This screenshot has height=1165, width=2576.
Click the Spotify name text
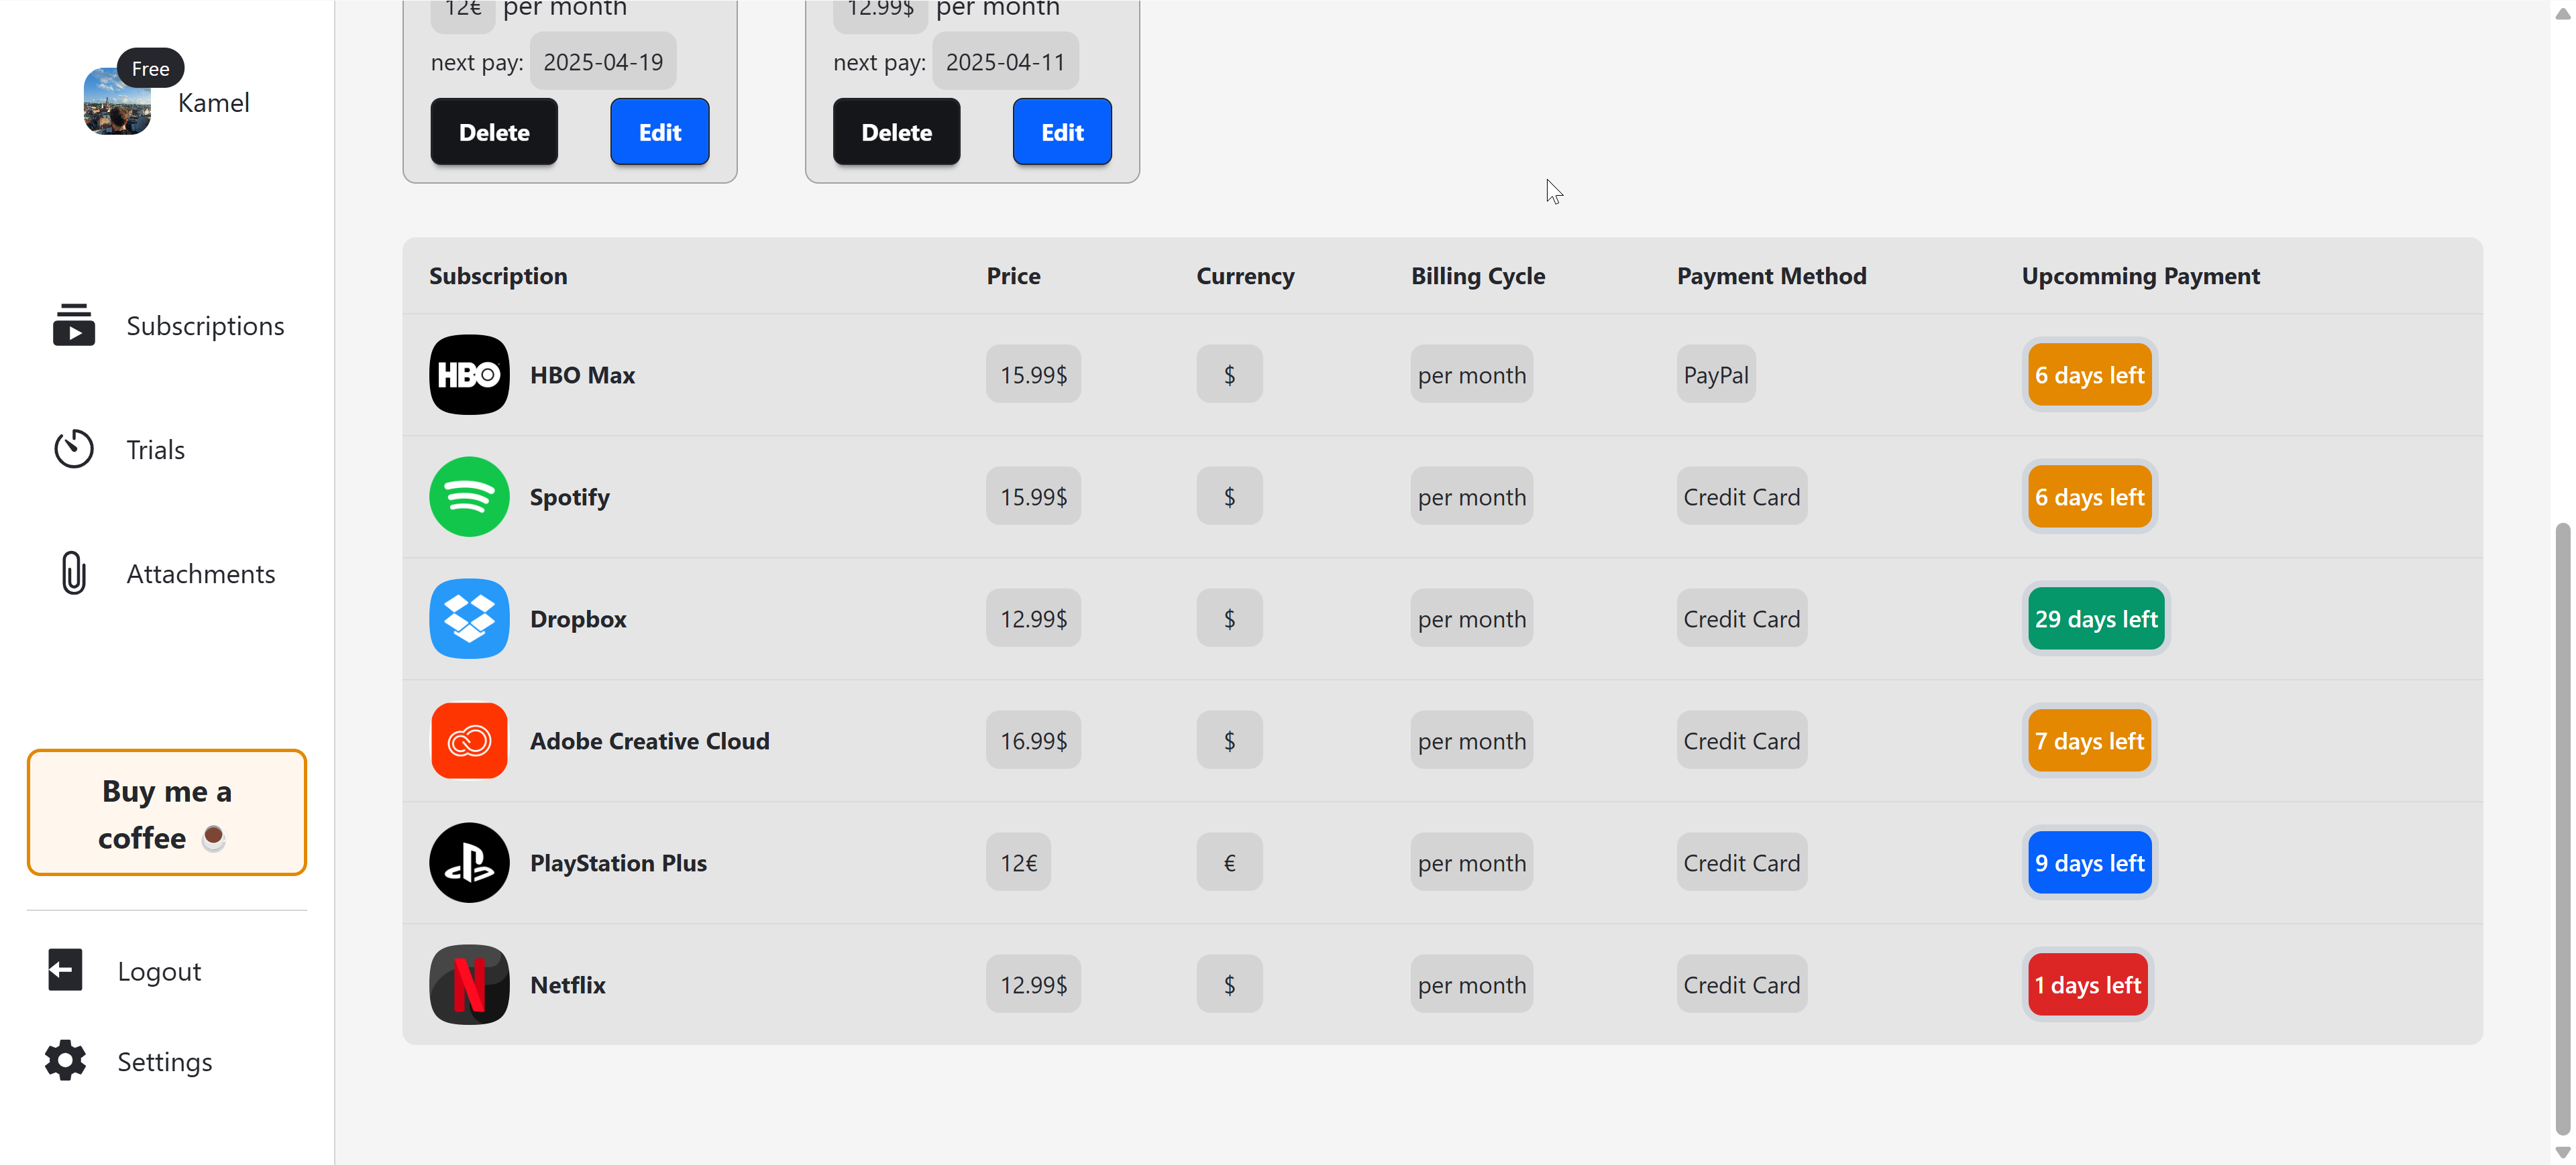(x=569, y=497)
